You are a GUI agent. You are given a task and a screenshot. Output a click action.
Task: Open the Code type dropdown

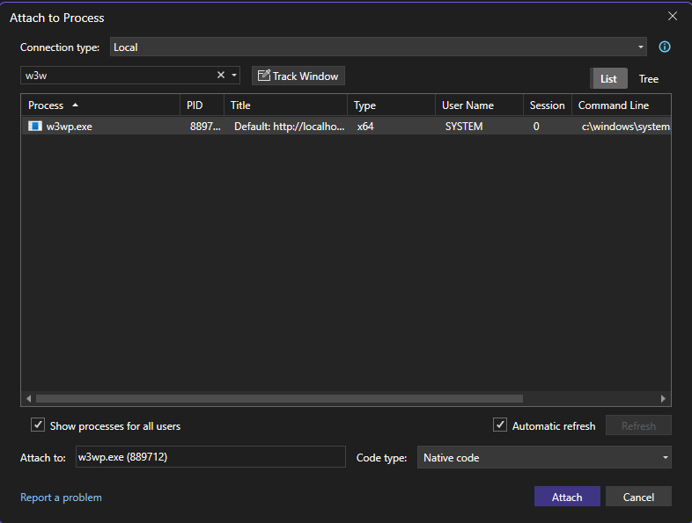(543, 457)
